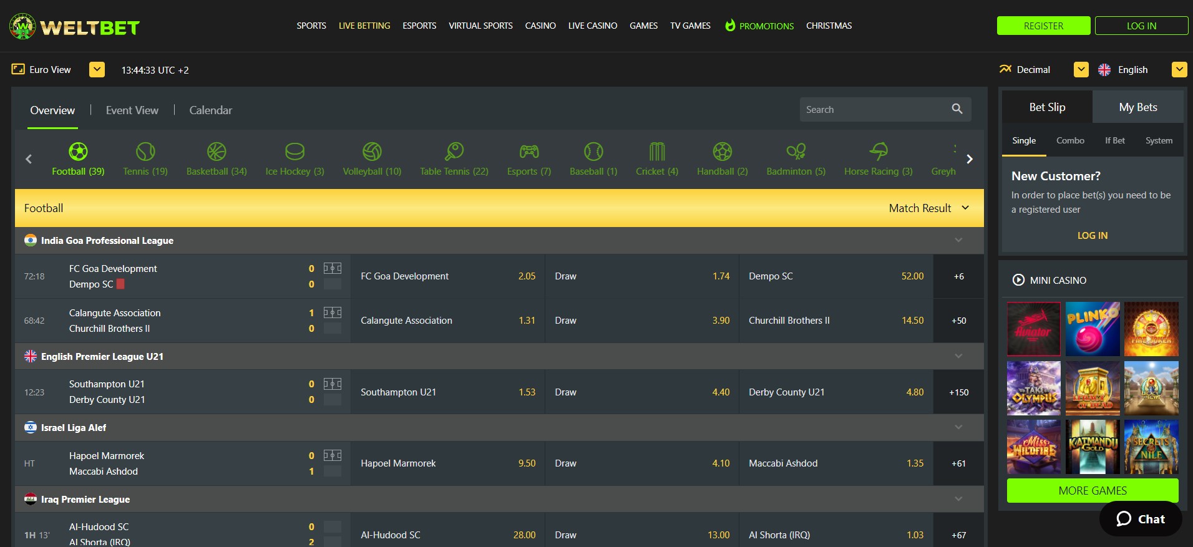This screenshot has width=1193, height=547.
Task: Bet on Derby County U21 at 4.80
Action: [x=836, y=392]
